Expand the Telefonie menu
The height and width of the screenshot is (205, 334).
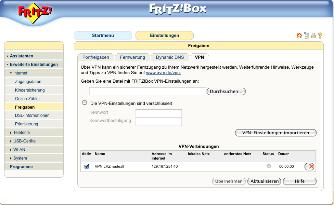[21, 133]
